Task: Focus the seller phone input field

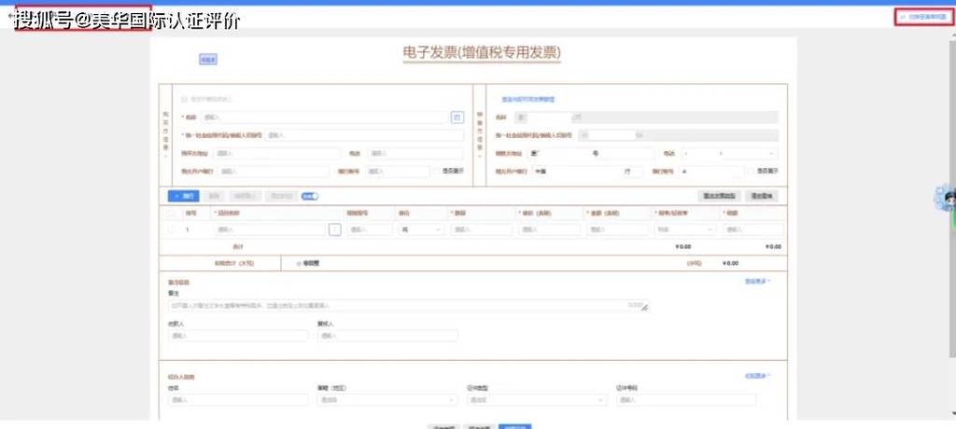Action: (x=729, y=154)
